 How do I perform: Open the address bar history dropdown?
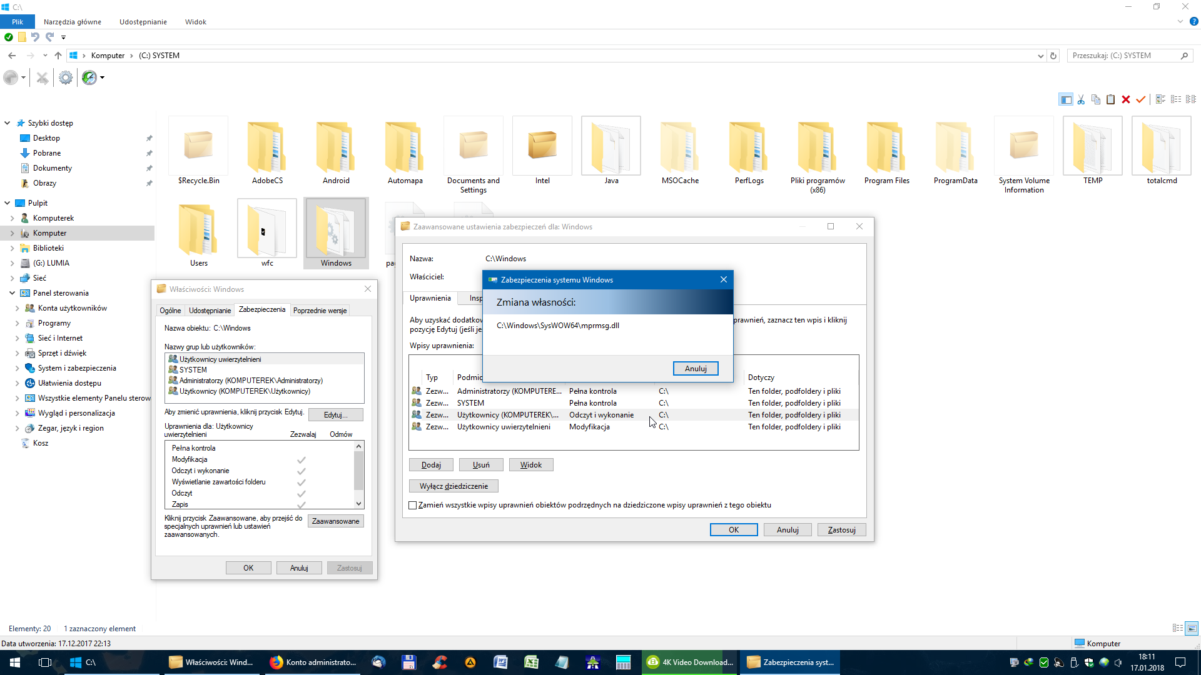point(1041,56)
